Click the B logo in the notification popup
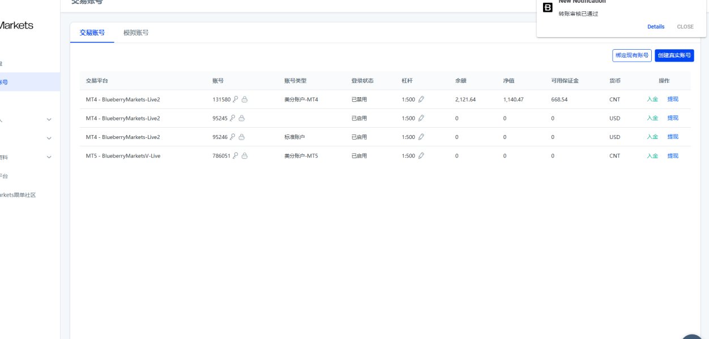This screenshot has height=339, width=709. 548,7
